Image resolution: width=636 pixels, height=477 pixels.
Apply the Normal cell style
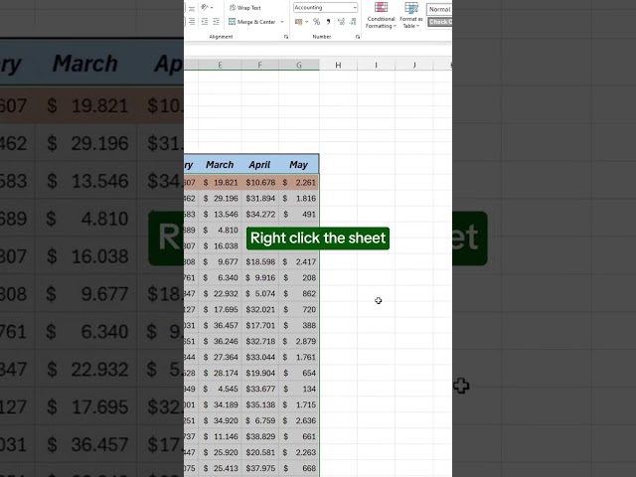[x=439, y=9]
